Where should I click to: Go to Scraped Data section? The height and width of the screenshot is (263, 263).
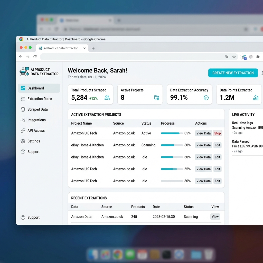pyautogui.click(x=39, y=109)
